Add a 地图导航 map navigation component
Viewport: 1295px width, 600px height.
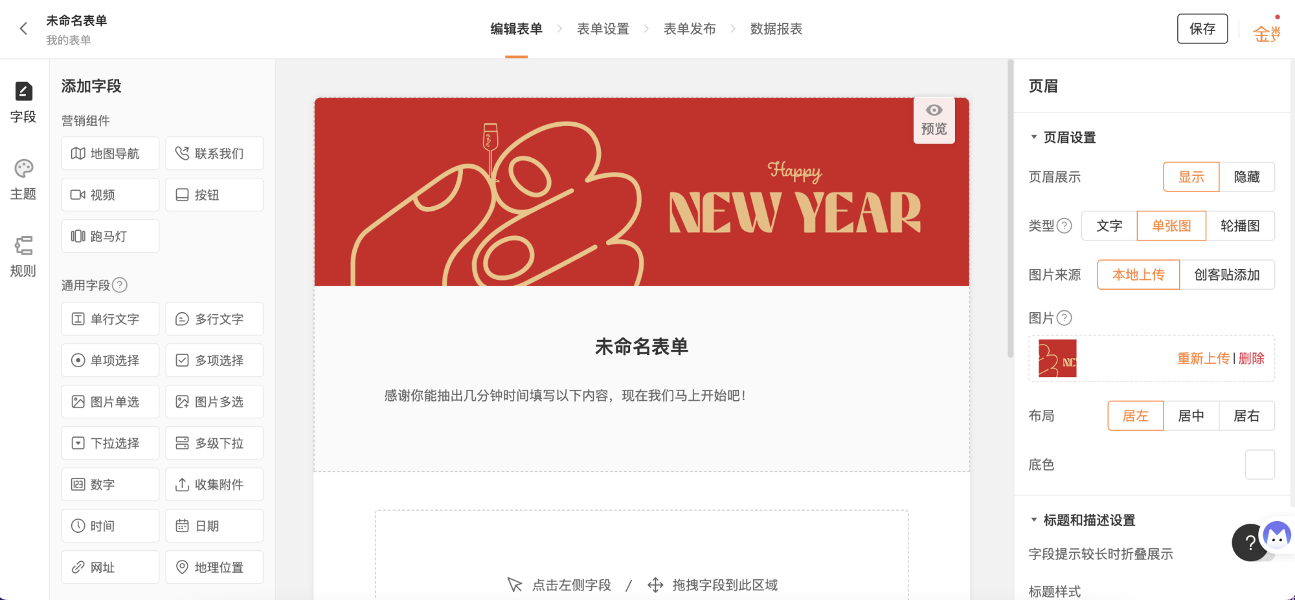tap(110, 153)
